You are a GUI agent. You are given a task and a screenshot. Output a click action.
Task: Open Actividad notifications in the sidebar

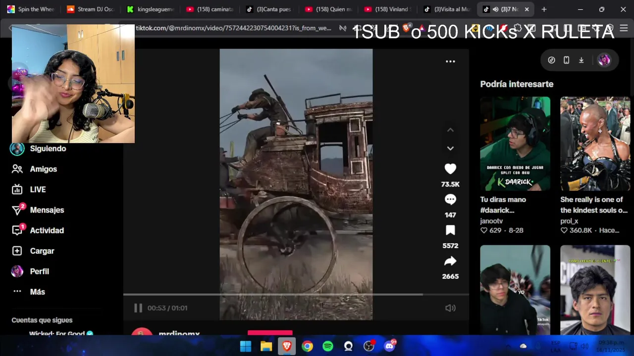click(x=47, y=230)
